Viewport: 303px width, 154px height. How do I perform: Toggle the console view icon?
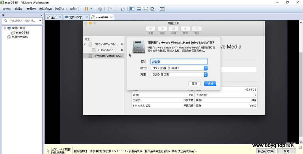[x=162, y=9]
